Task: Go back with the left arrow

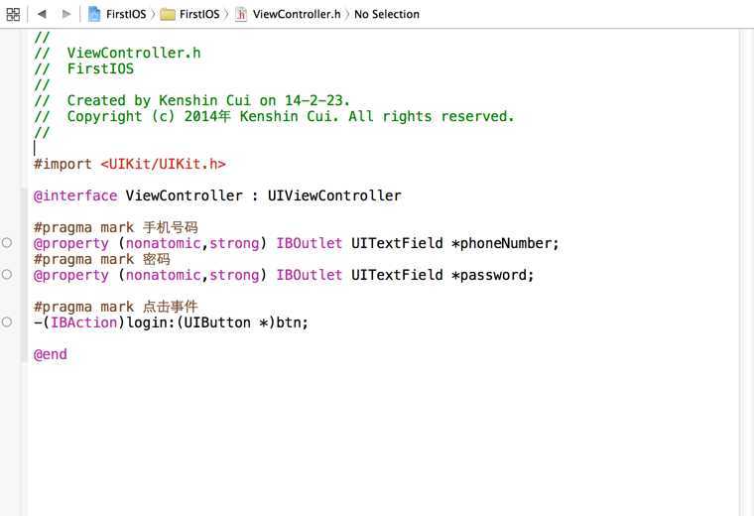Action: [42, 14]
